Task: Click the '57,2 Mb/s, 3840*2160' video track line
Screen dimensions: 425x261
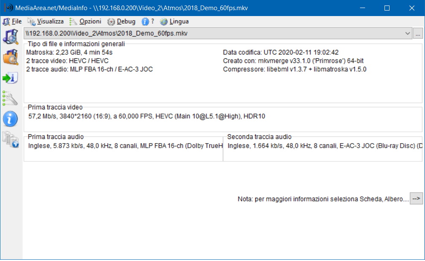Action: (146, 117)
